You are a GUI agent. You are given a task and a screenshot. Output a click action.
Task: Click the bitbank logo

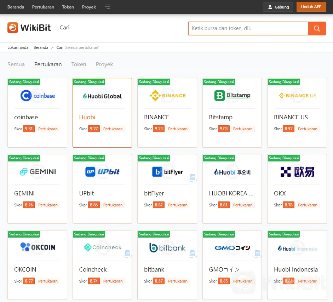click(168, 248)
